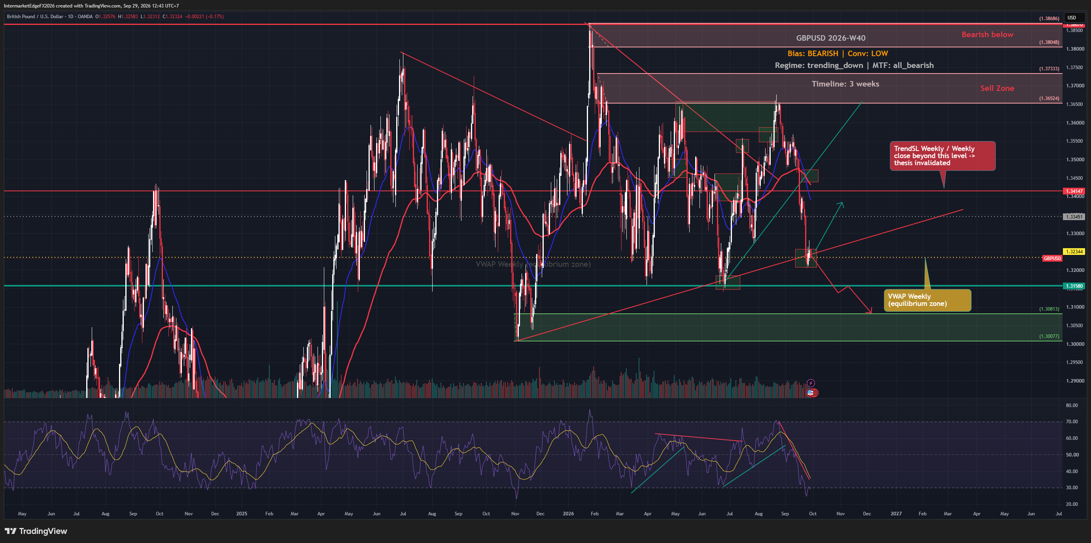Screen dimensions: 1091x543
Task: Select 'Regime: trending_down | MTF: all_bearish' text
Action: [x=854, y=65]
